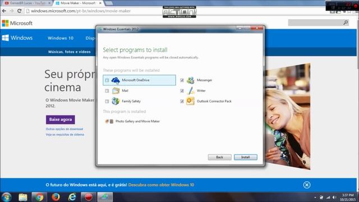
Task: Click the Messenger people icon
Action: (190, 80)
